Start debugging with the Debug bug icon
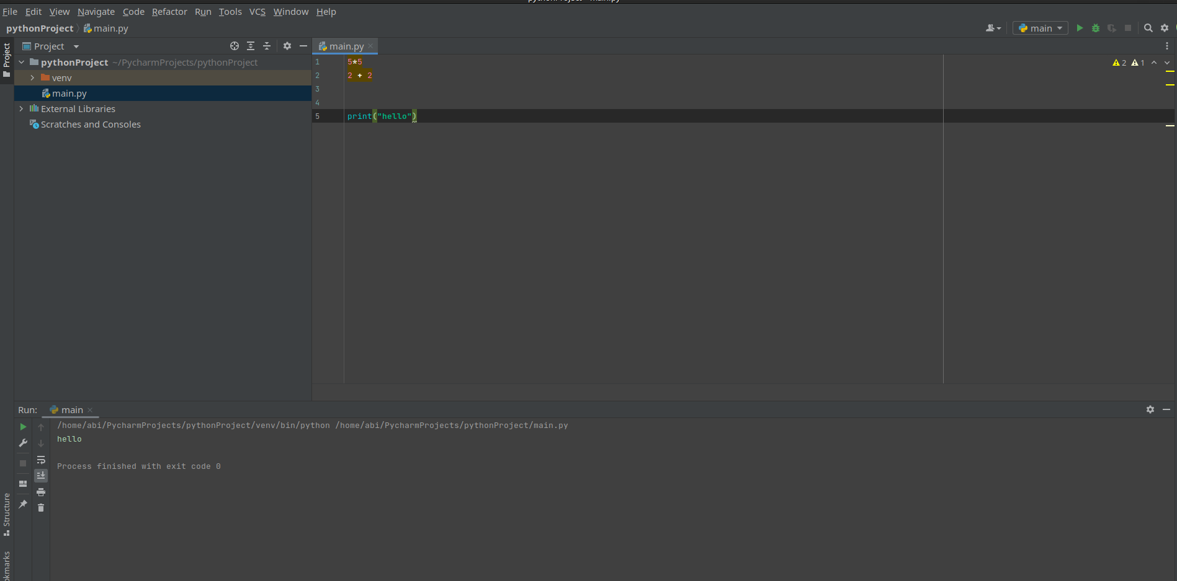The width and height of the screenshot is (1177, 581). coord(1096,28)
